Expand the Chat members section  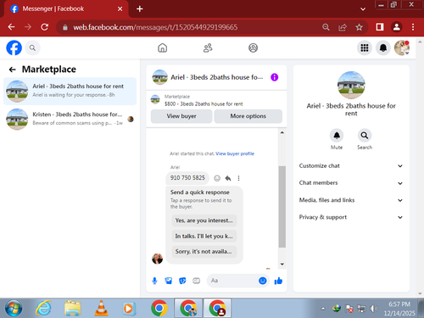coord(350,183)
